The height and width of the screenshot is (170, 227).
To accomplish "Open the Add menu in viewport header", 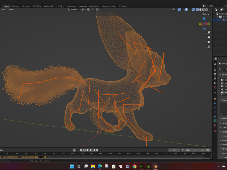I will [x=4, y=10].
